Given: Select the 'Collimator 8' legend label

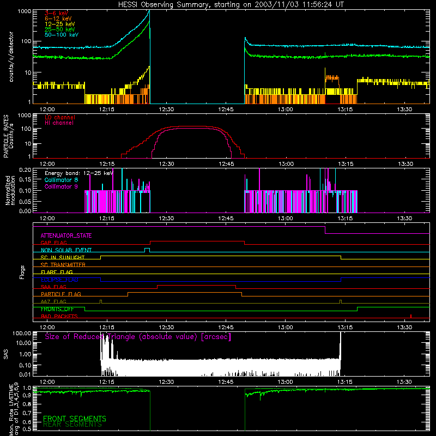Looking at the screenshot, I should (61, 180).
